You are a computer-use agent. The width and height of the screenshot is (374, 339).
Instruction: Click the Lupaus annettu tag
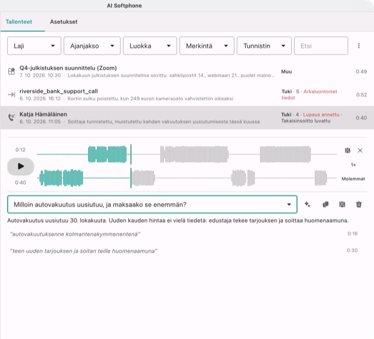click(321, 114)
